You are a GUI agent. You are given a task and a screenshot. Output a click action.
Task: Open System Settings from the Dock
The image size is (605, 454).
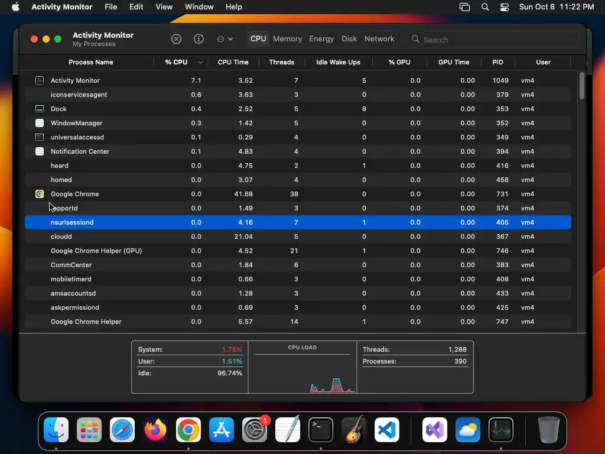tap(255, 430)
